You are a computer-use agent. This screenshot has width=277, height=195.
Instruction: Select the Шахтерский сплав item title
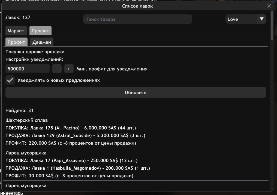click(27, 120)
